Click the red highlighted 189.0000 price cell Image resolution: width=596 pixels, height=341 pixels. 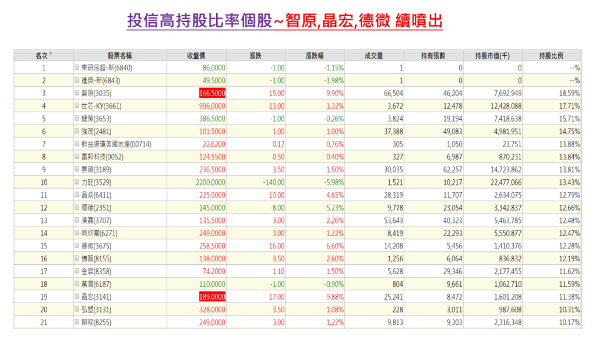[212, 296]
